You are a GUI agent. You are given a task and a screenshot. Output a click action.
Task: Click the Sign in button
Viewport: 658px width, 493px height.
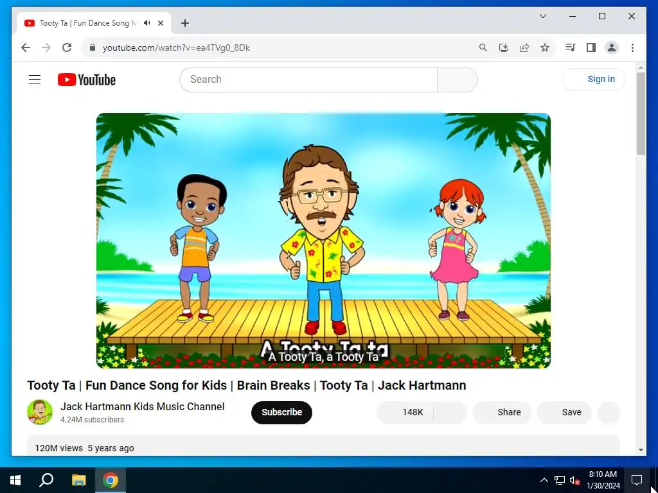pyautogui.click(x=593, y=79)
